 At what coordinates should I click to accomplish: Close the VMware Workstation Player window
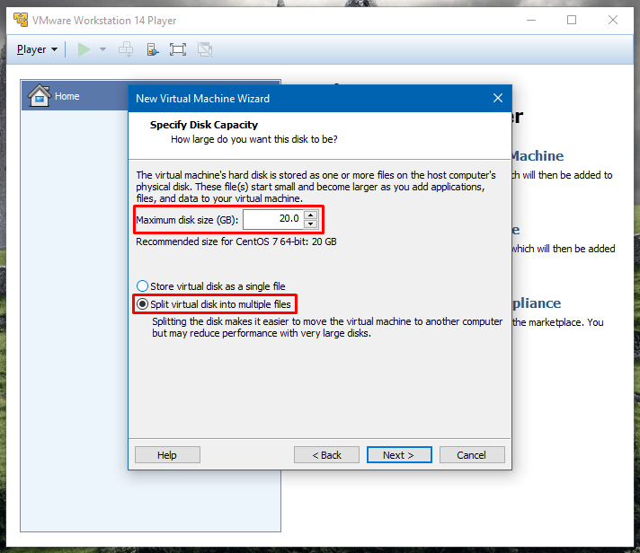613,20
